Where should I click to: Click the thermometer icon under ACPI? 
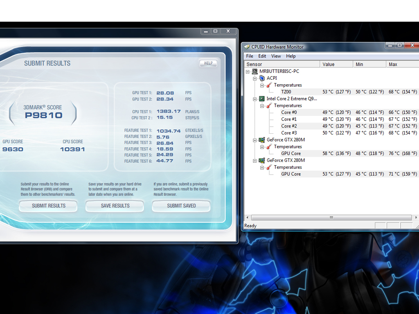[269, 85]
